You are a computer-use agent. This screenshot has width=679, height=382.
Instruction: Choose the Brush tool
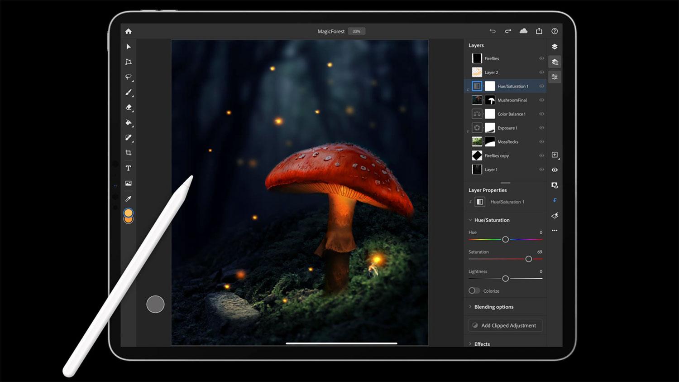point(129,92)
